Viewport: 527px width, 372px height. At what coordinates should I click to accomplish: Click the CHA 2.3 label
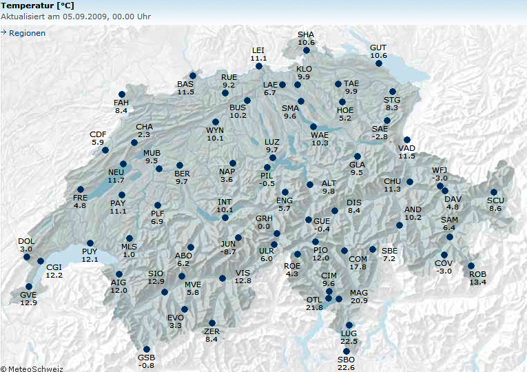(144, 131)
